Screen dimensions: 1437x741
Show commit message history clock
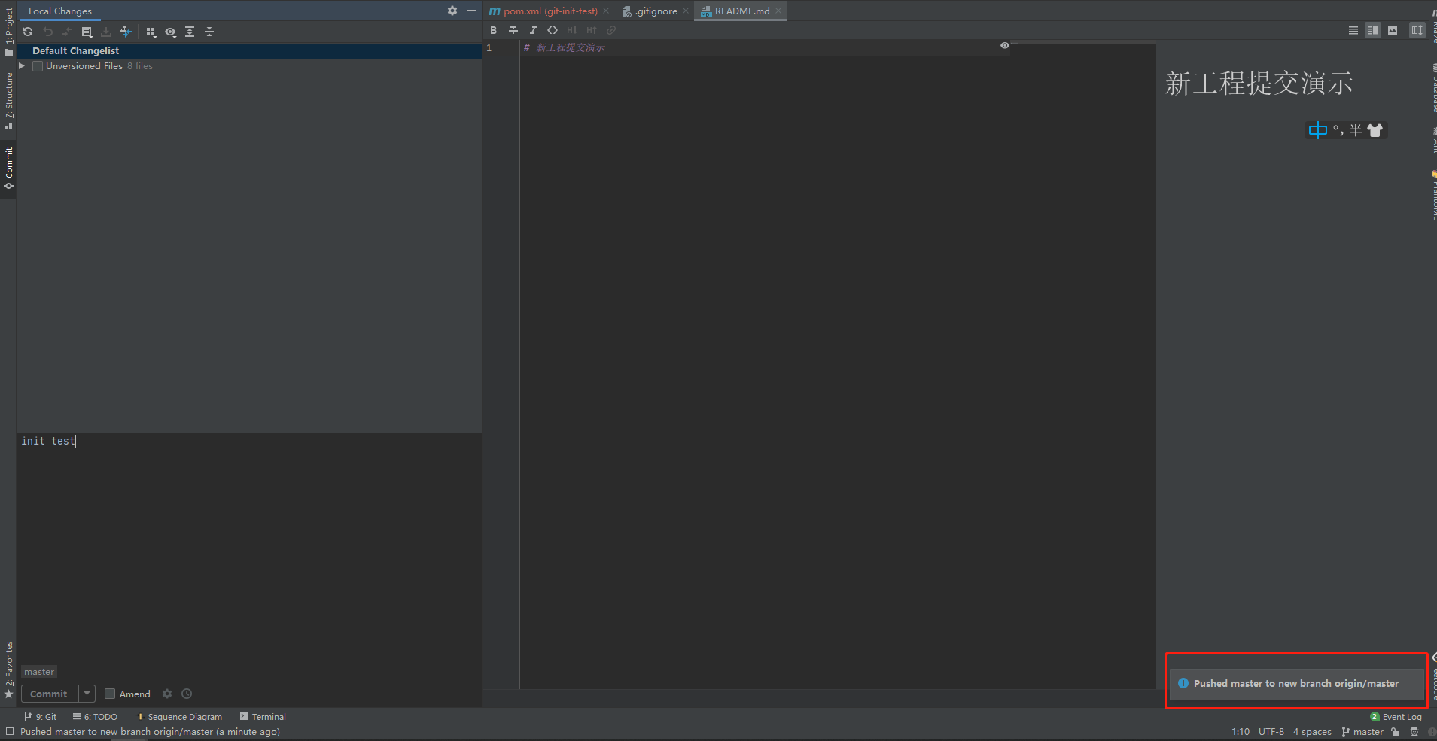(x=187, y=694)
